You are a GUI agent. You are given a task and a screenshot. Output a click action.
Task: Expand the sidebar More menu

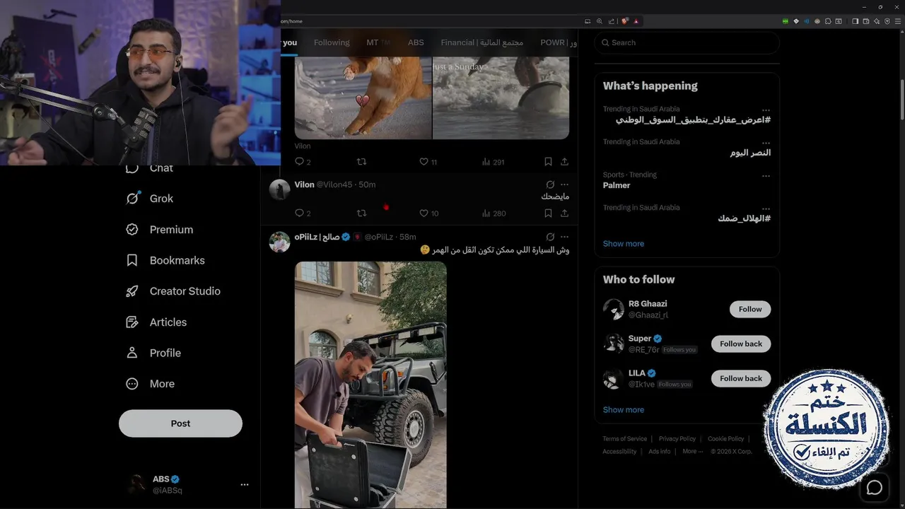150,384
